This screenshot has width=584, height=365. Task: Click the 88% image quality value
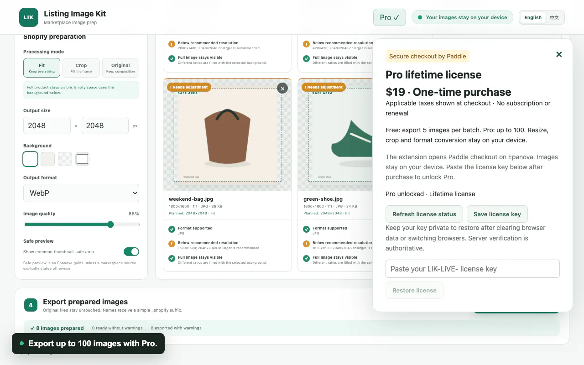click(134, 214)
